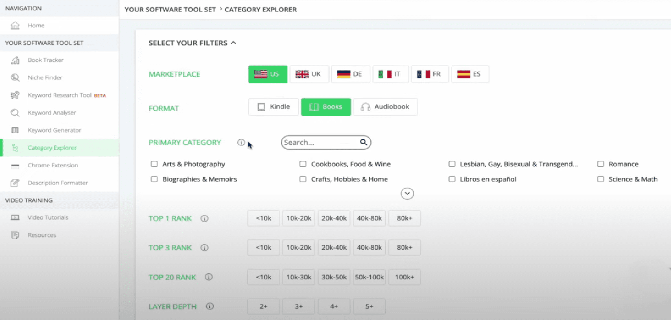671x320 pixels.
Task: Click the Top 1 Rank info icon
Action: tap(205, 218)
